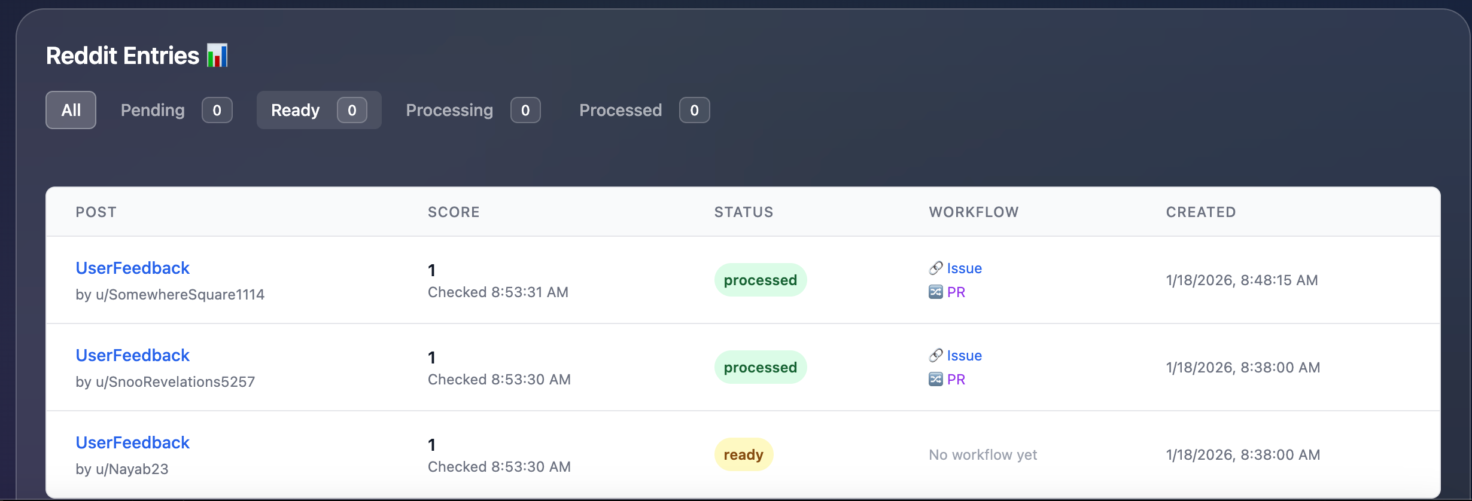Open the Processed filter tab
This screenshot has height=501, width=1472.
pos(644,110)
